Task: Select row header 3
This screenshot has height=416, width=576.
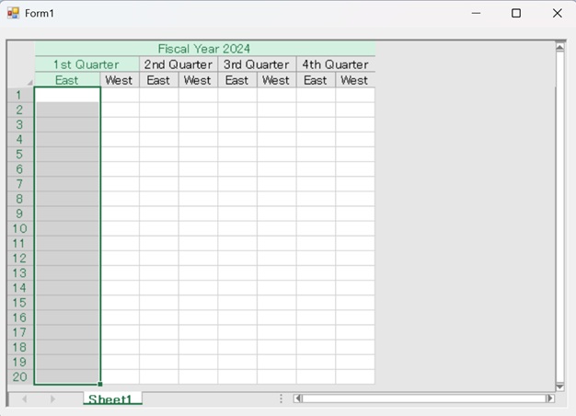Action: point(20,124)
